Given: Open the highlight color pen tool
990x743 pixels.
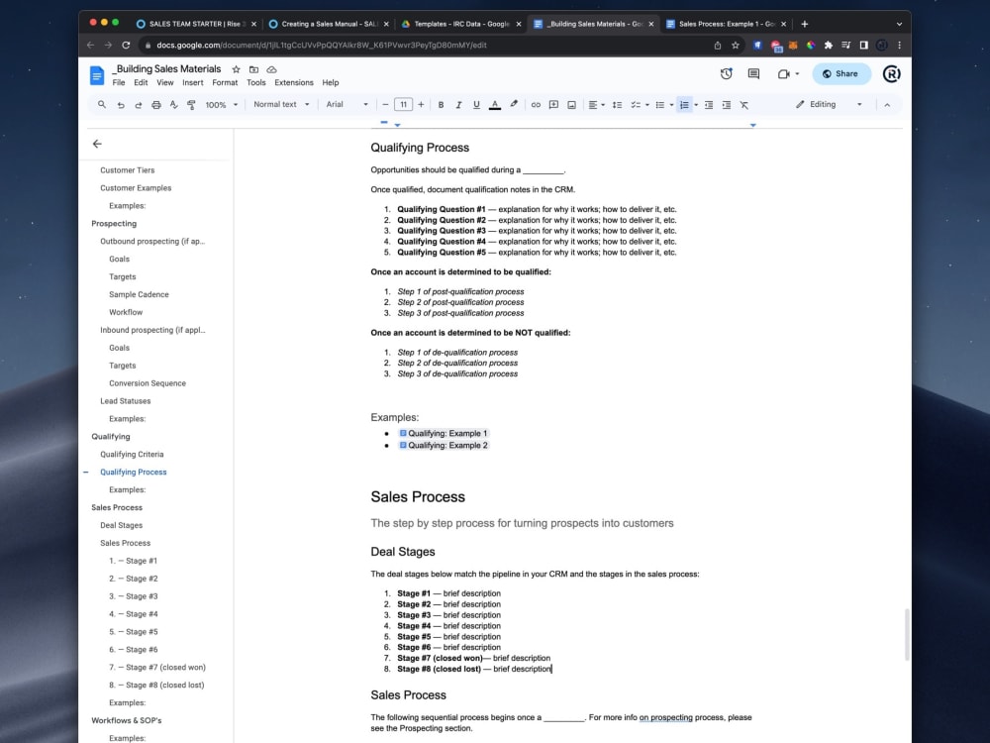Looking at the screenshot, I should point(513,105).
